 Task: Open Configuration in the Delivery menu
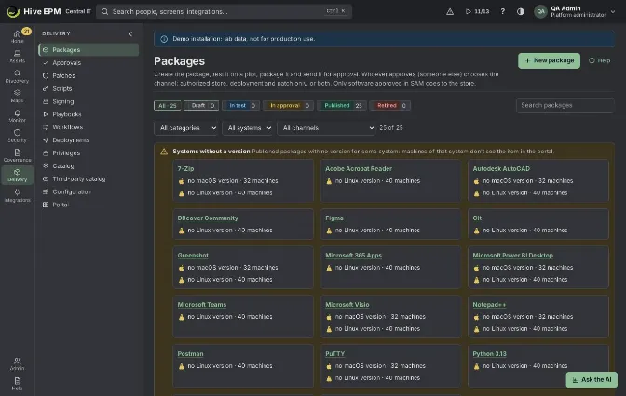click(x=88, y=191)
